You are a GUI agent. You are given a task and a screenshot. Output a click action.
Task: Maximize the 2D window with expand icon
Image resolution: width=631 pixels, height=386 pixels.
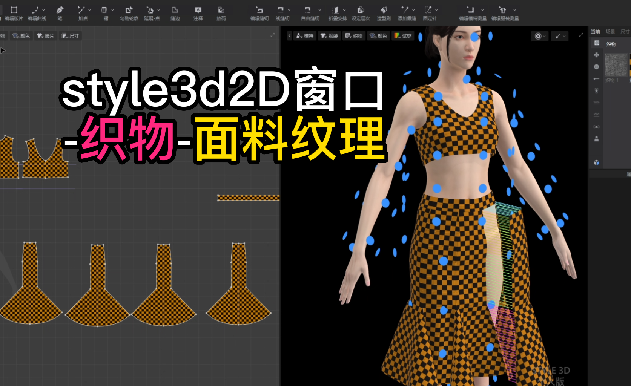pyautogui.click(x=273, y=35)
